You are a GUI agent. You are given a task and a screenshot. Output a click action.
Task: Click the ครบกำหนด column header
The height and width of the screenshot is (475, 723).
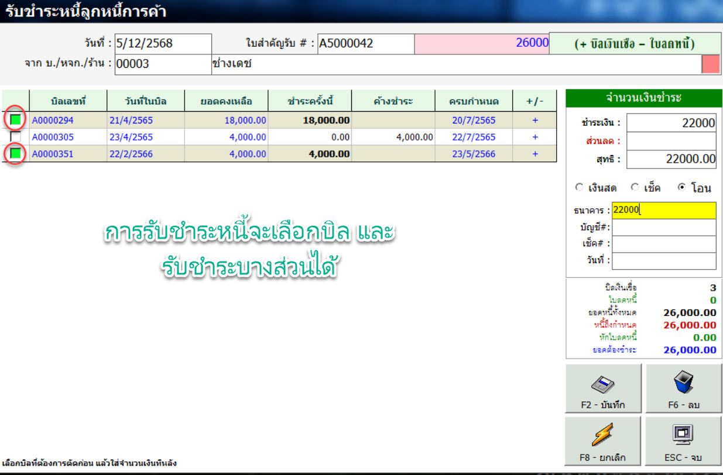[474, 101]
